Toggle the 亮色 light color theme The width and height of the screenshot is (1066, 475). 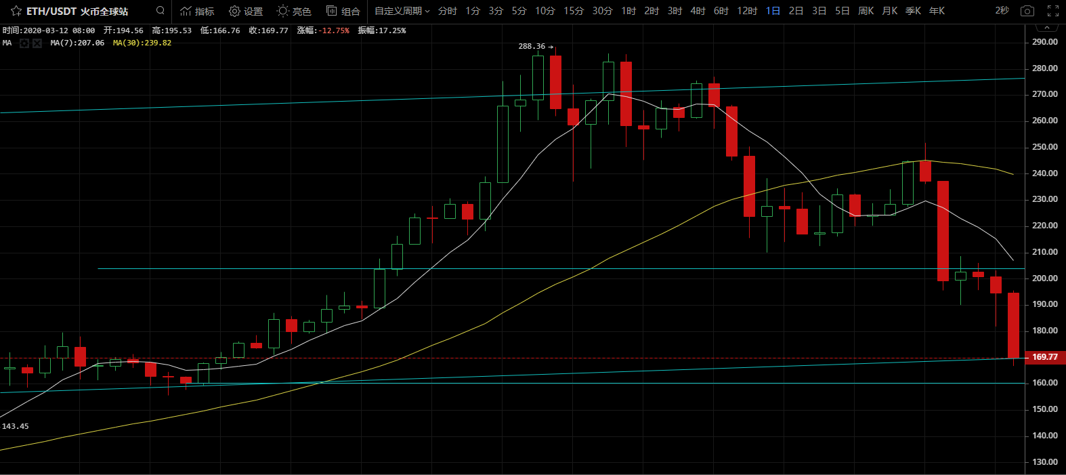(x=294, y=11)
